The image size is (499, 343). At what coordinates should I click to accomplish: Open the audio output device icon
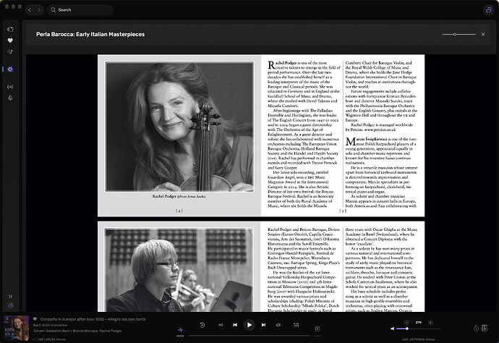coord(485,328)
